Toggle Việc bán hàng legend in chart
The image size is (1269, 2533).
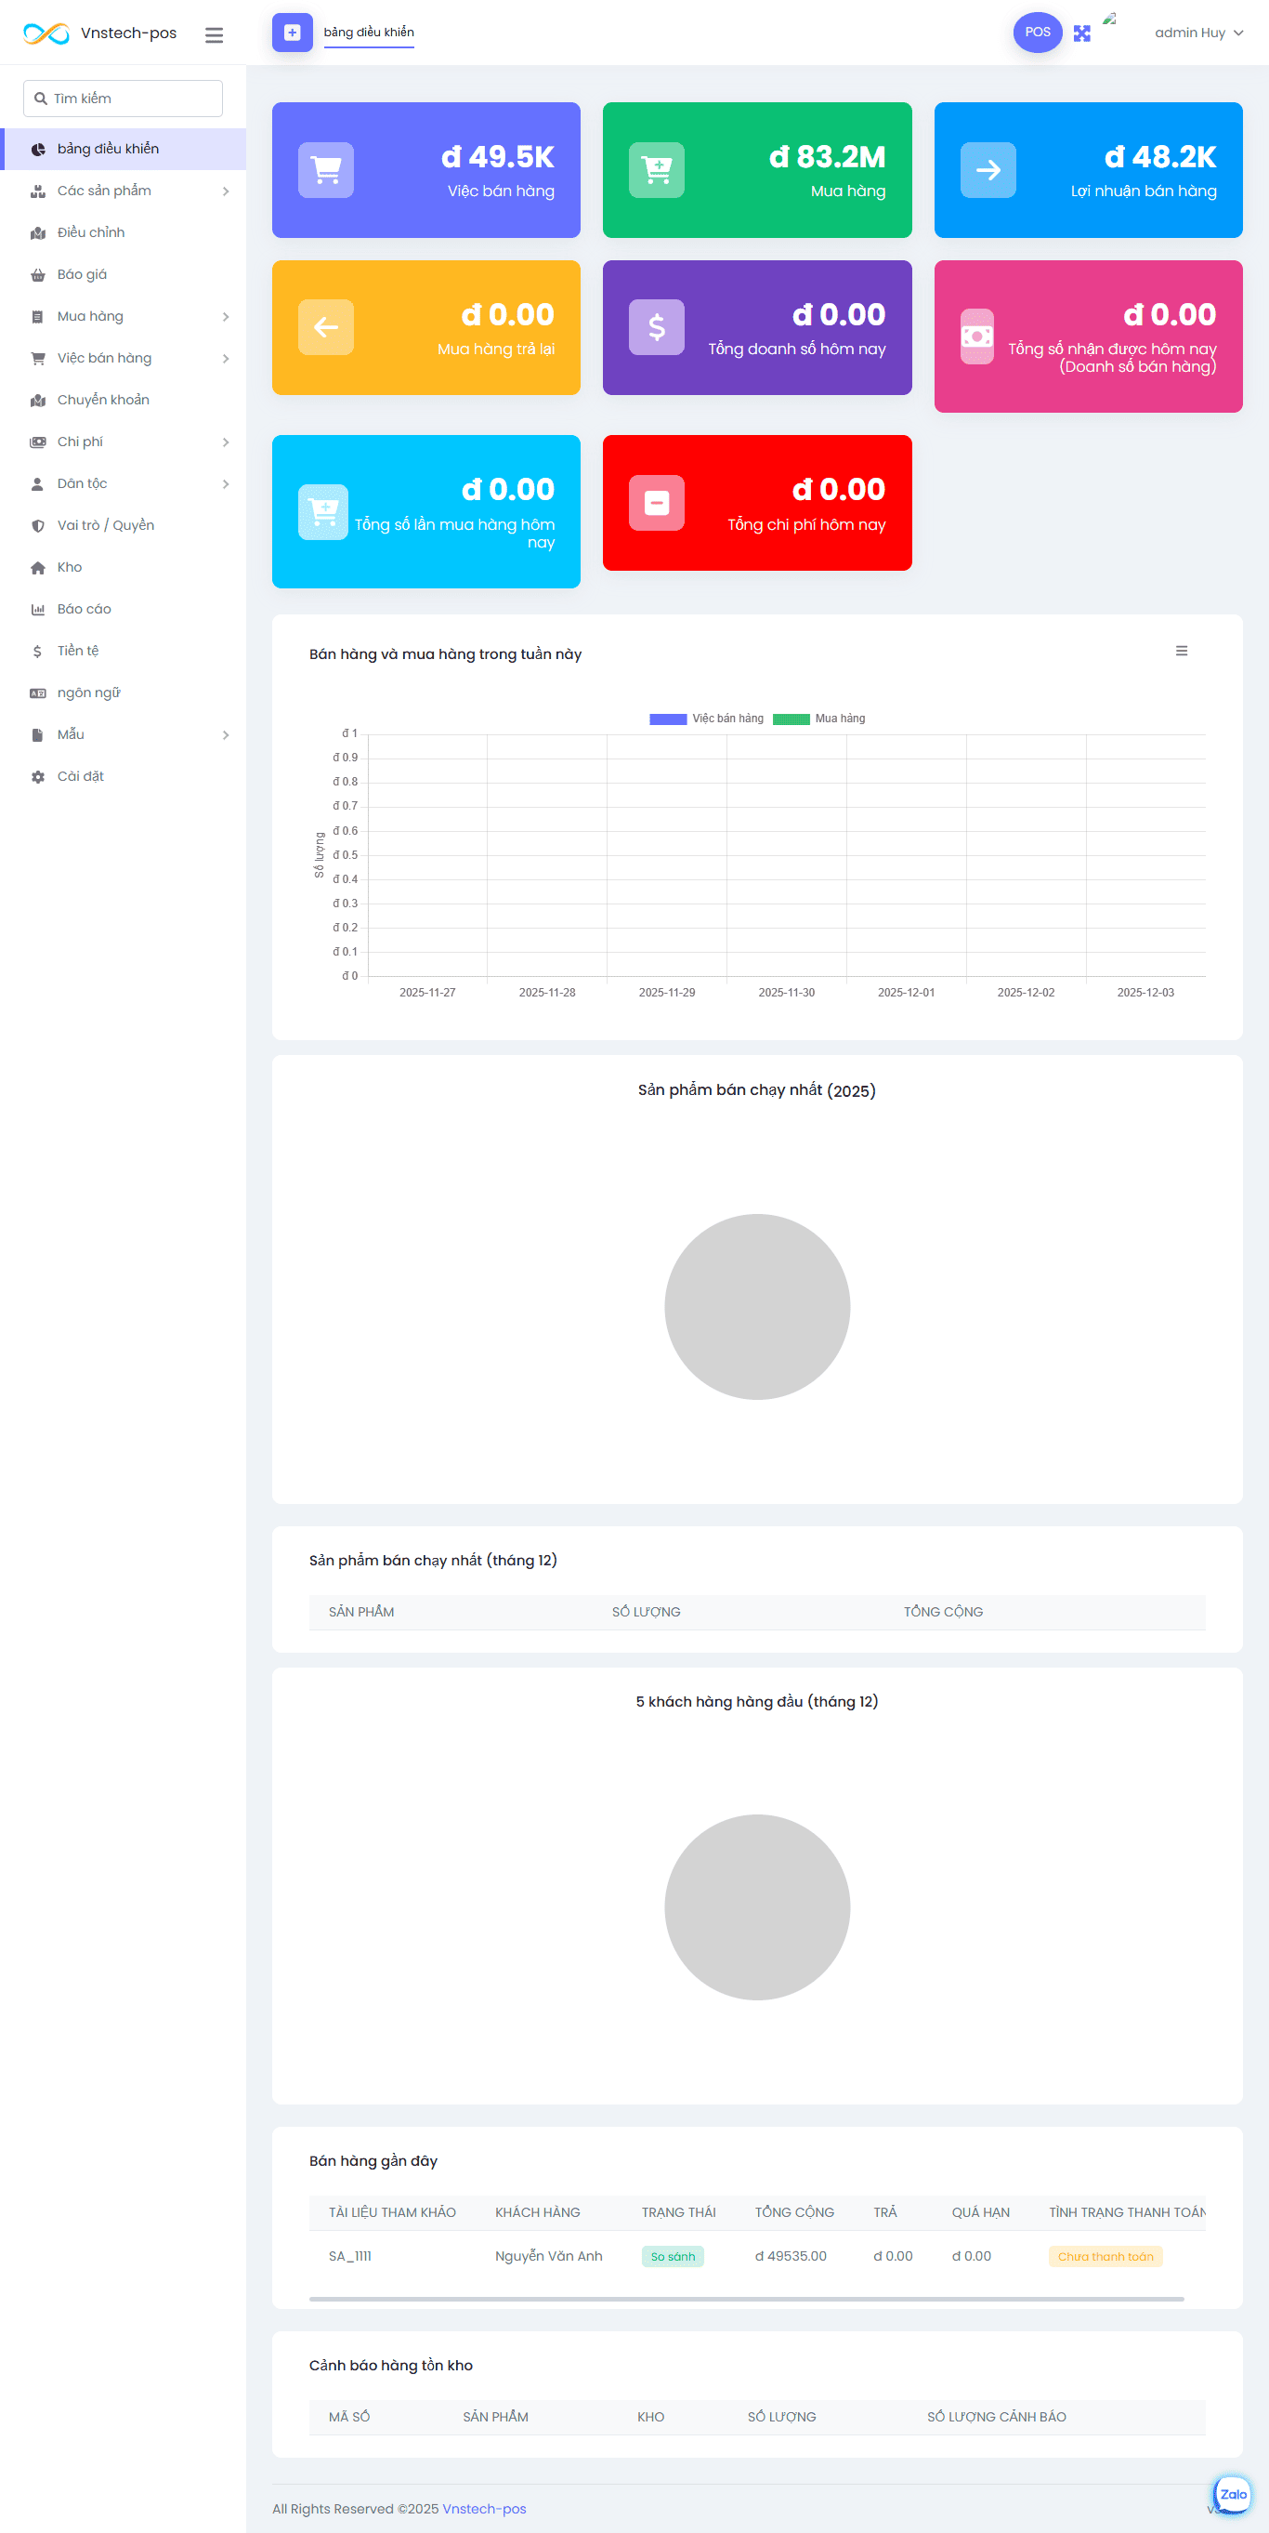[x=706, y=719]
